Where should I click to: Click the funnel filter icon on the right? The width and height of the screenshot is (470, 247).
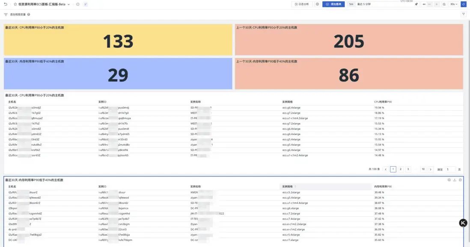[464, 15]
